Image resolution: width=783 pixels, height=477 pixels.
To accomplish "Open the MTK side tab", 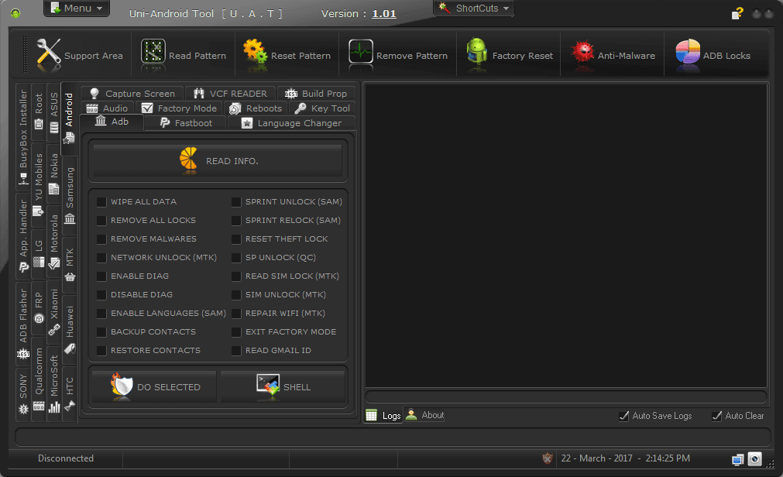I will coord(70,265).
